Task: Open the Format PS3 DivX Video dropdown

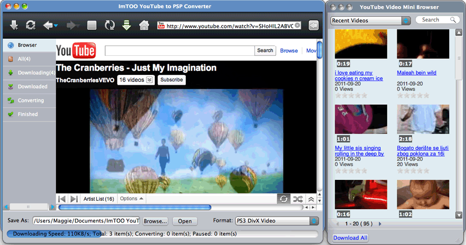Action: [277, 221]
